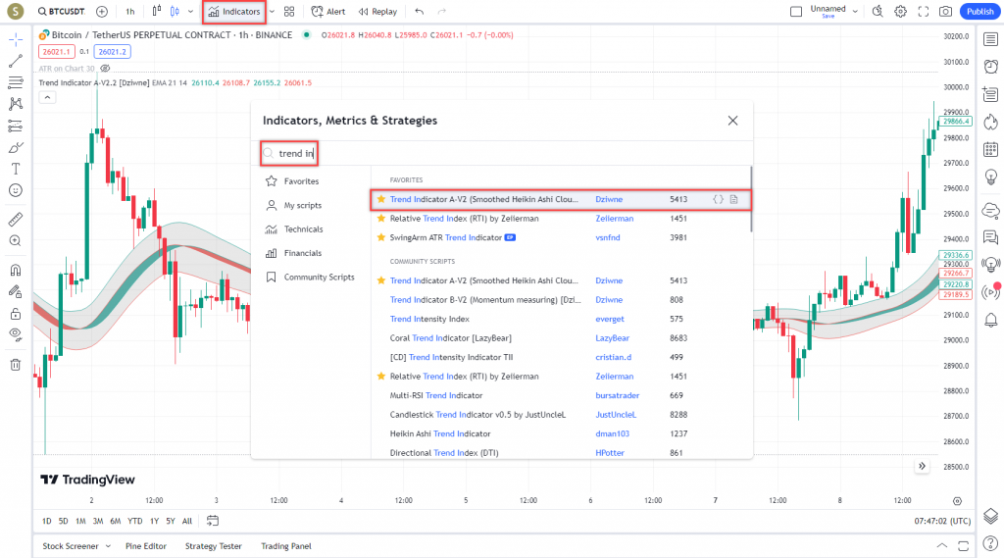Select Community Scripts category
The width and height of the screenshot is (1004, 558).
coord(319,278)
